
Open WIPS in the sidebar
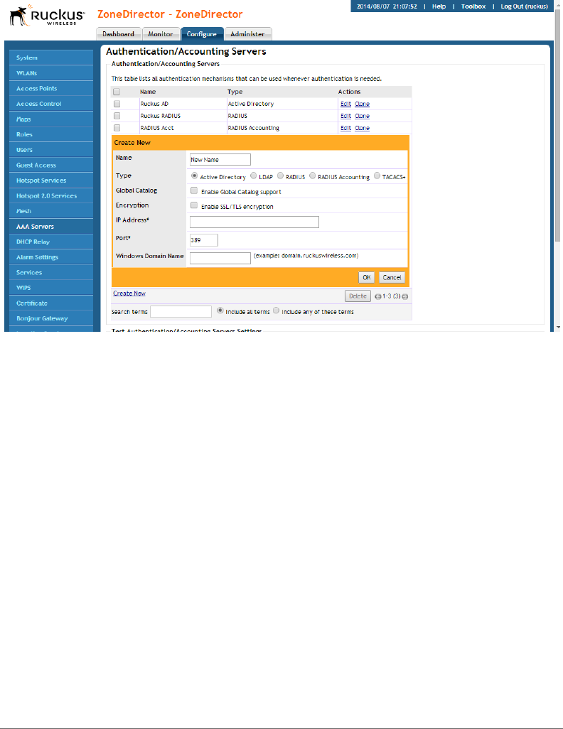[51, 288]
